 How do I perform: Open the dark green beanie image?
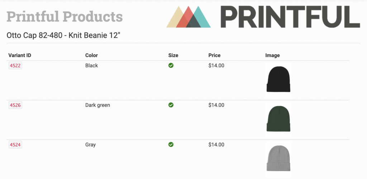click(278, 119)
